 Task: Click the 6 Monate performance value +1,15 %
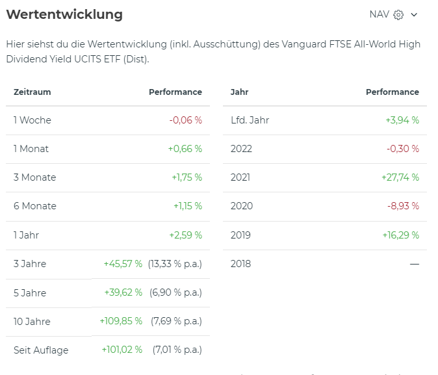pos(187,206)
